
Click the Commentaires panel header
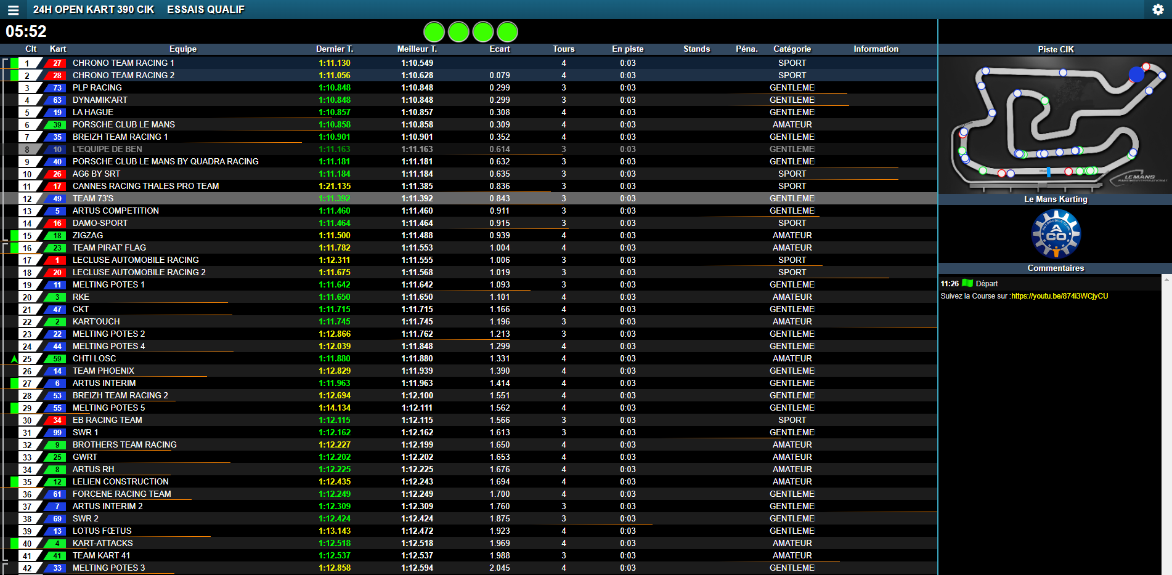click(1055, 268)
